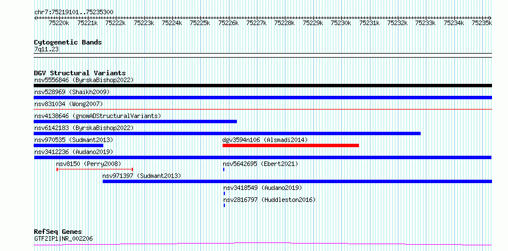The height and width of the screenshot is (251, 508).
Task: Open the nsv528969 (Shaikh2009) label
Action: click(72, 92)
